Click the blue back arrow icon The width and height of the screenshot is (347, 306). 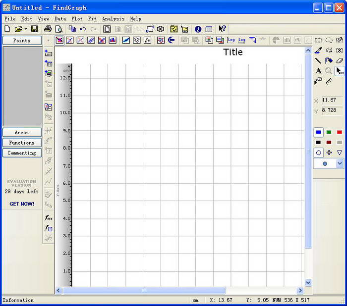coord(172,40)
